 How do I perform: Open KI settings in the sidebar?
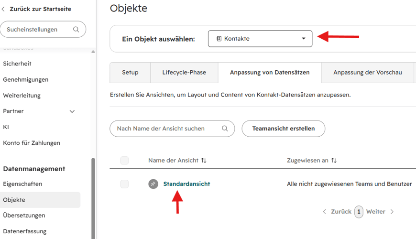click(6, 127)
